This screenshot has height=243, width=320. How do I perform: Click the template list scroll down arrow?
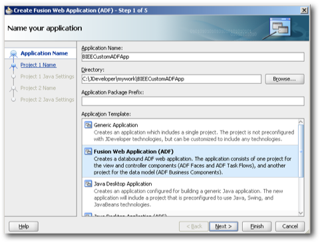[x=301, y=213]
